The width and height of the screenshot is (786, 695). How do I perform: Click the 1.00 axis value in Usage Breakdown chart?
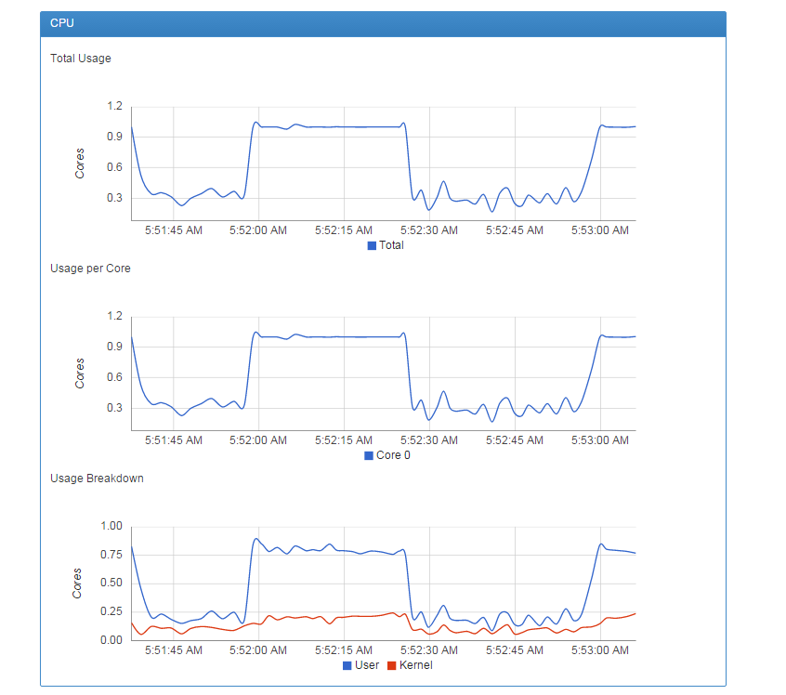point(111,527)
